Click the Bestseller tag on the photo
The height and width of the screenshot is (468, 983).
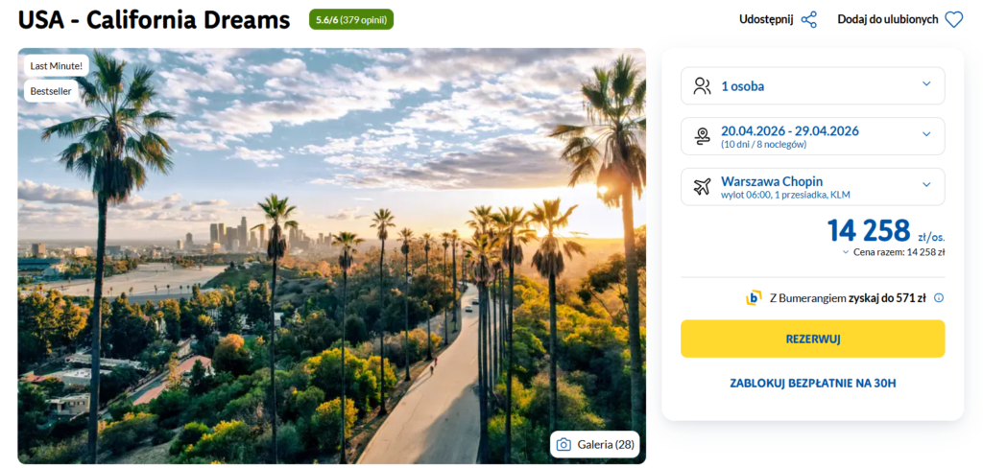[50, 91]
